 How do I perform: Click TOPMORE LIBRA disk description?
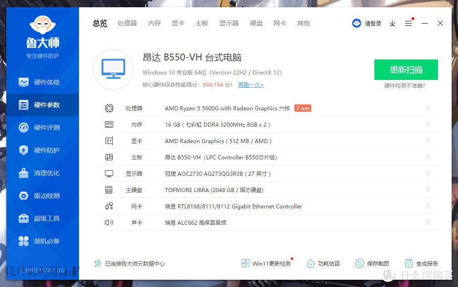tap(214, 190)
